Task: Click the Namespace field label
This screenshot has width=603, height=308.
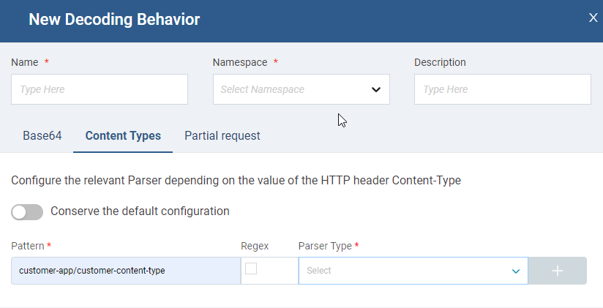Action: (239, 63)
